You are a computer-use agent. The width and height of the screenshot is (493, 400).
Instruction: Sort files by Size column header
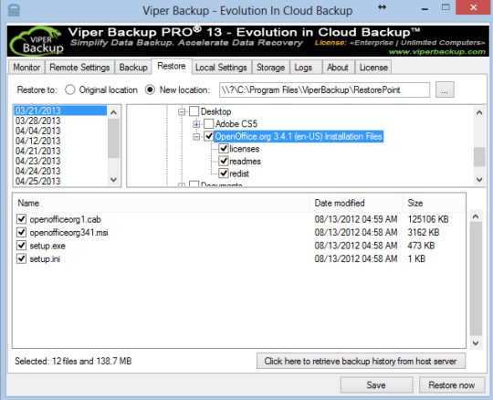point(434,203)
